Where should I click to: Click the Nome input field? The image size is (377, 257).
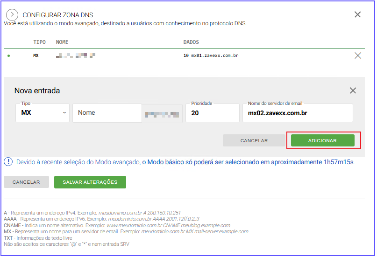click(107, 113)
